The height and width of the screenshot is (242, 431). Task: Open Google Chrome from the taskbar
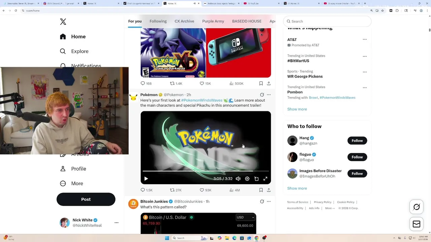[x=257, y=238]
